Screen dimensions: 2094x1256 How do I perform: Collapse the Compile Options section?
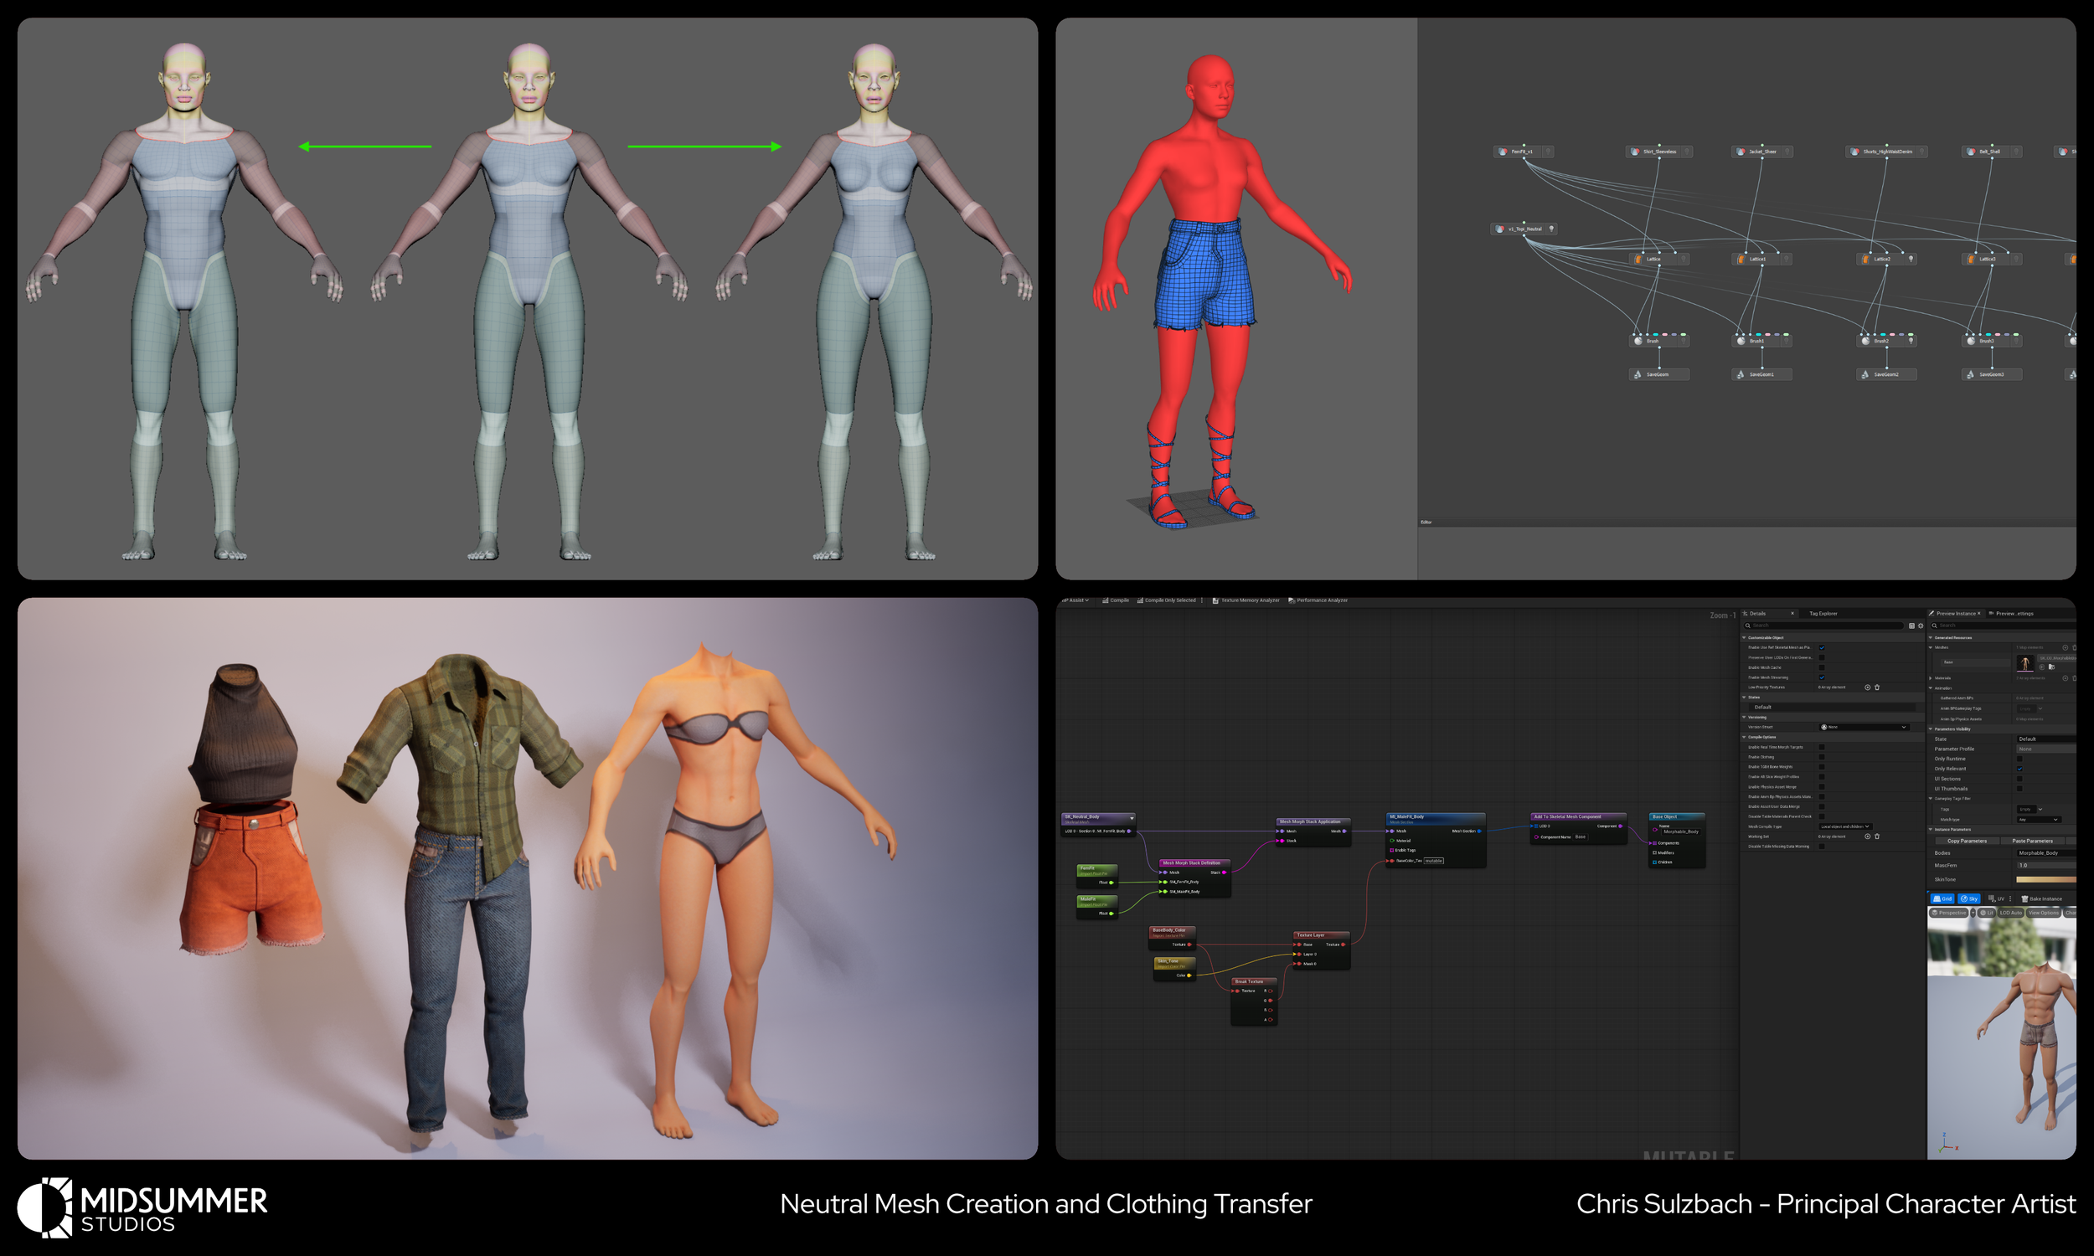click(1745, 737)
